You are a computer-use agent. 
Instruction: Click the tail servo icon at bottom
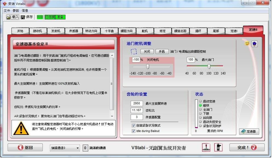218,147
